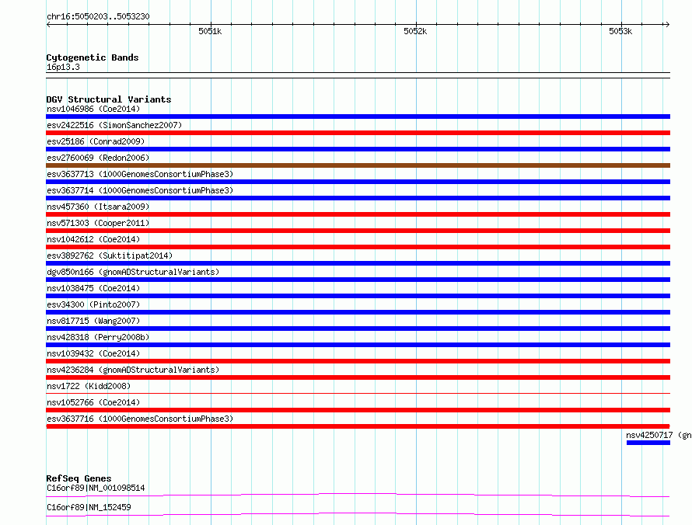Open the esv25186 (Conrad2009) entry
This screenshot has width=692, height=525.
point(96,141)
